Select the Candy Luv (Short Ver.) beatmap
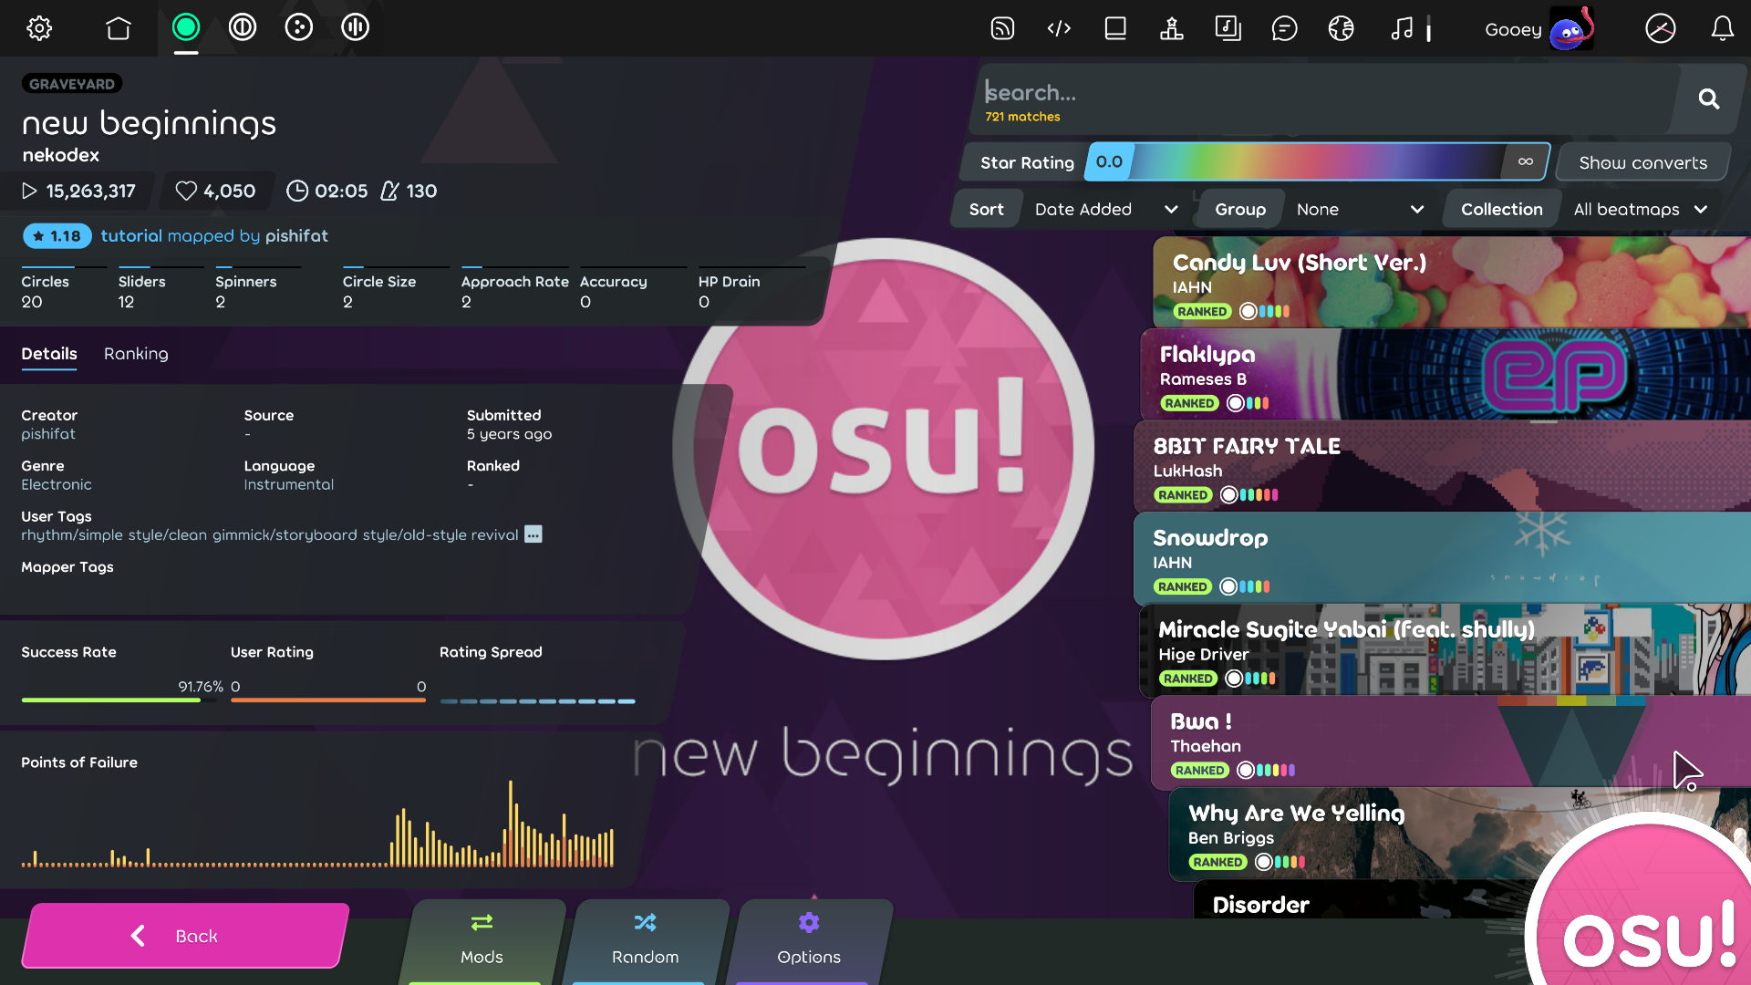Image resolution: width=1751 pixels, height=985 pixels. 1452,283
